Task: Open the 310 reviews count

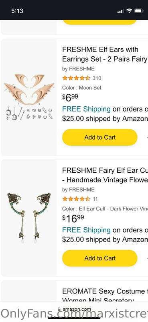Action: pos(97,78)
